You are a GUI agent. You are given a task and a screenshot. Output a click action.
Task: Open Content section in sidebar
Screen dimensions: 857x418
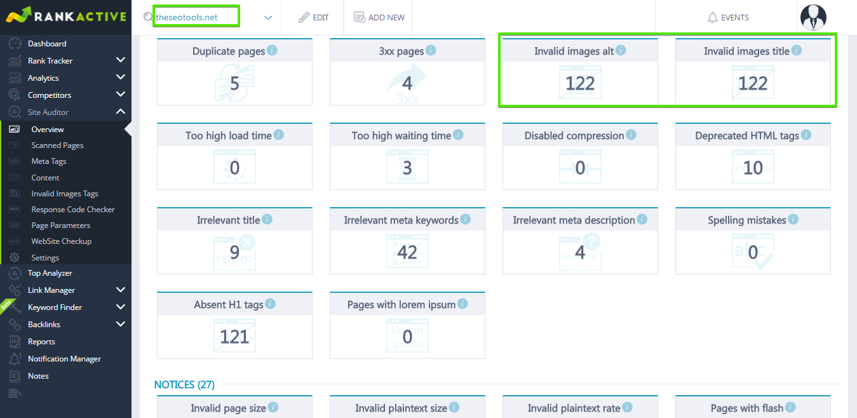coord(45,178)
